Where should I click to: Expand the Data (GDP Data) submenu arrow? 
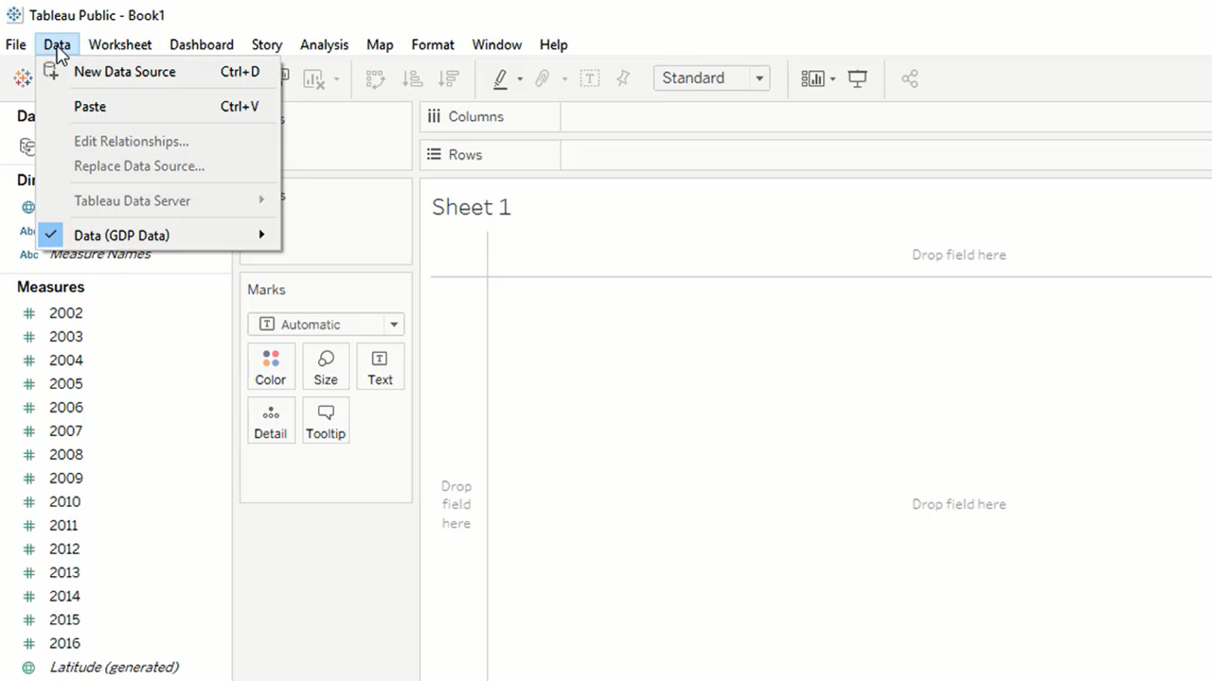coord(261,235)
